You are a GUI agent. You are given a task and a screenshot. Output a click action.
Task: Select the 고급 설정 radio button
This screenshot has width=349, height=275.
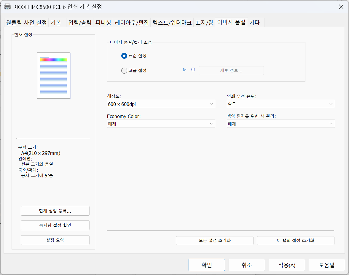click(124, 71)
